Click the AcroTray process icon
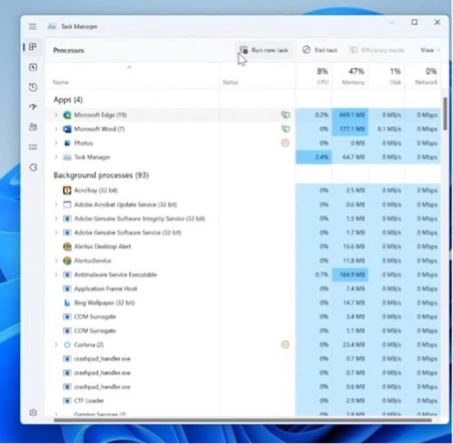The image size is (453, 444). click(x=67, y=190)
